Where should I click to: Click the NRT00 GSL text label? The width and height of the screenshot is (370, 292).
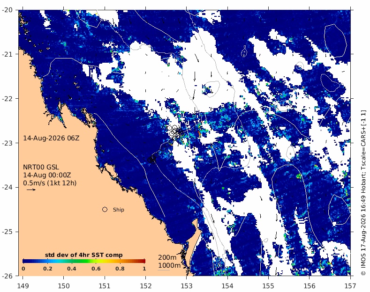(x=41, y=167)
